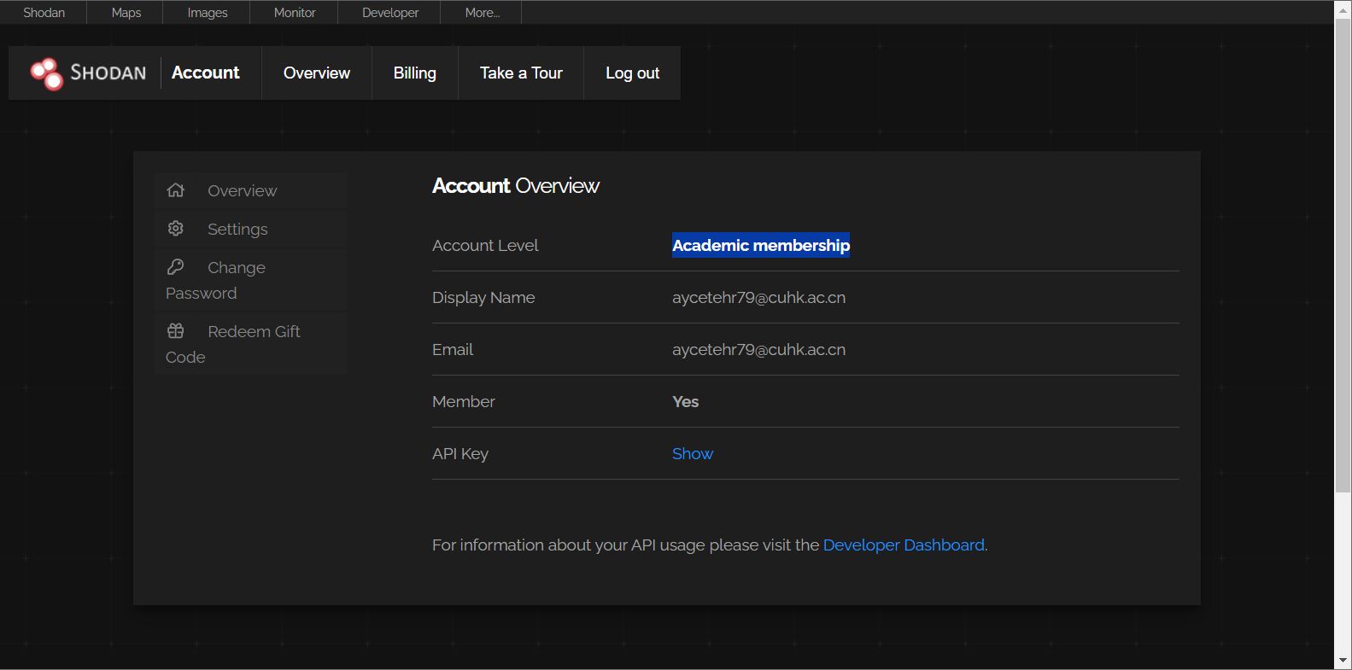Click the Member value Yes

pyautogui.click(x=685, y=401)
